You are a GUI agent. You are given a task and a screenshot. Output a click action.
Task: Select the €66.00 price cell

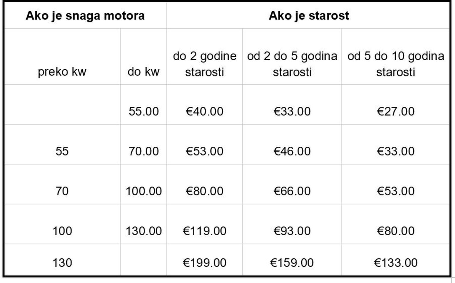pyautogui.click(x=292, y=191)
